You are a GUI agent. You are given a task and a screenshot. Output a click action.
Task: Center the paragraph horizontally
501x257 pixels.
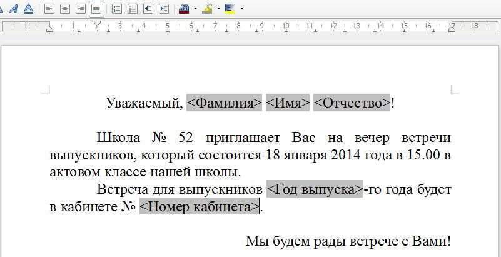click(x=65, y=9)
